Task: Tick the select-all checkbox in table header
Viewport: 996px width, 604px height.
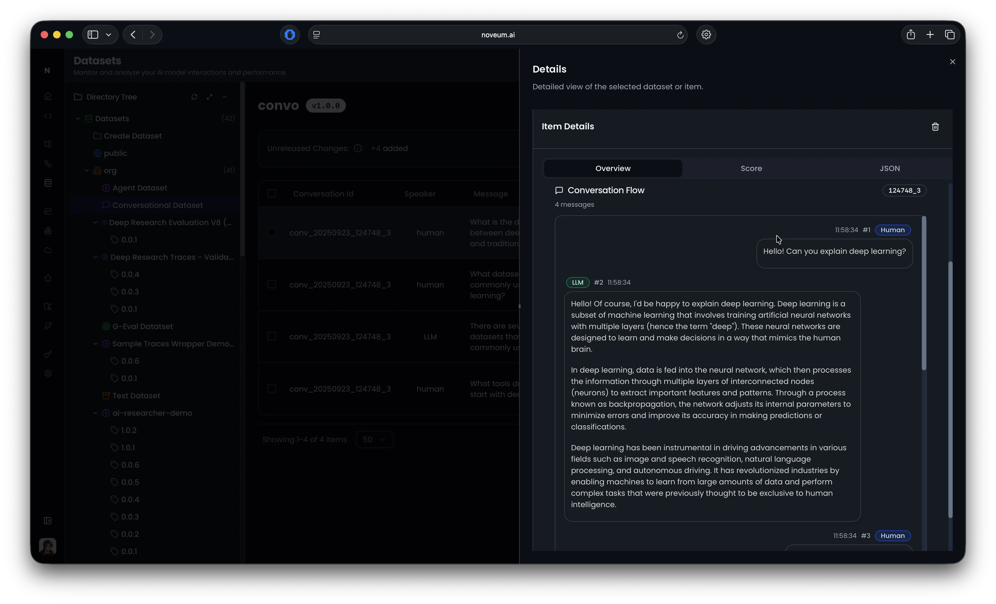Action: tap(272, 194)
